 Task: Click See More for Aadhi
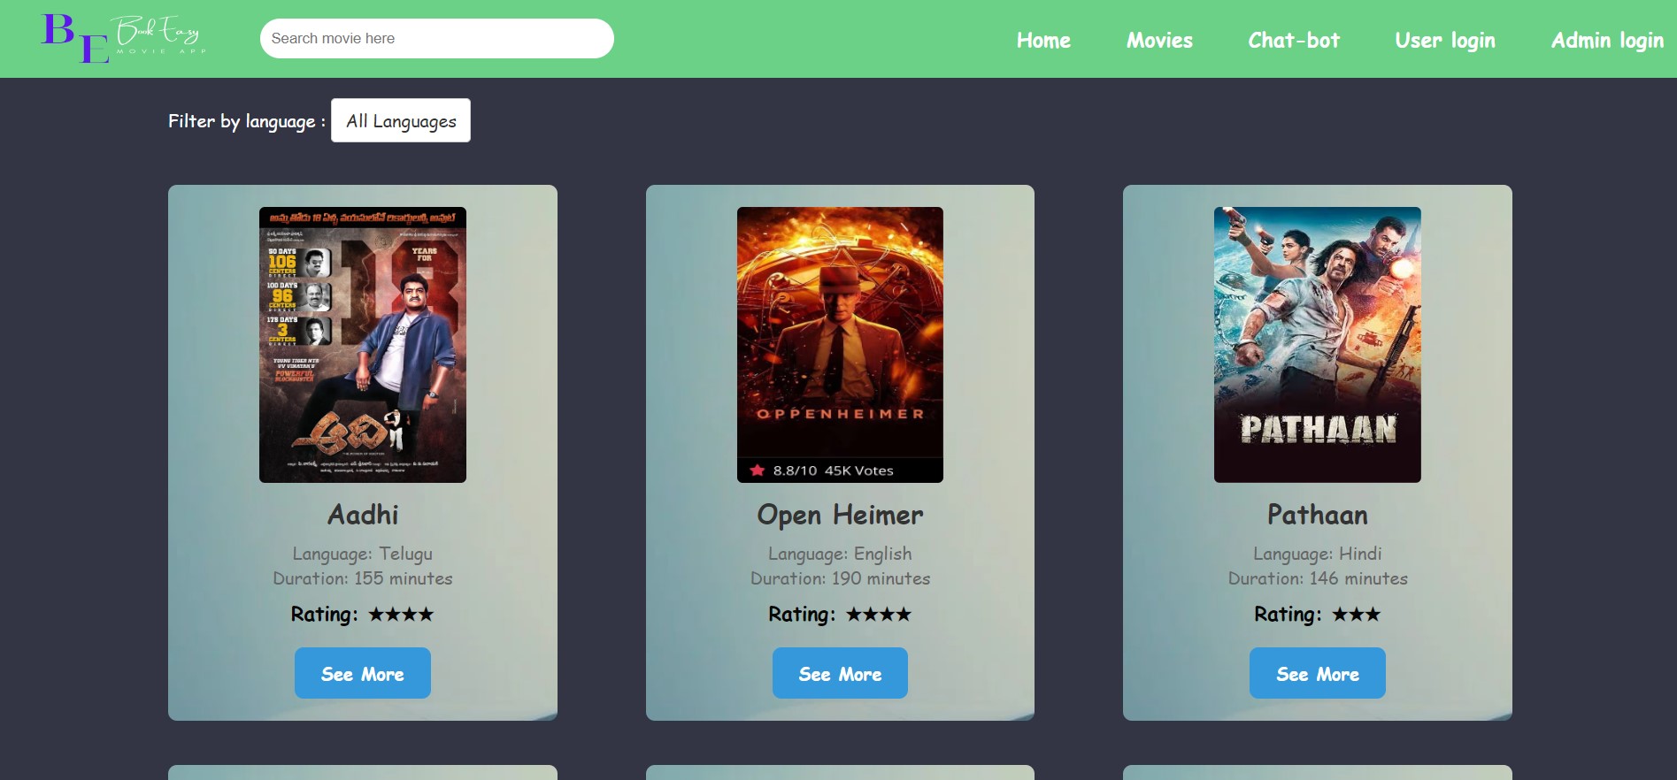[x=363, y=673]
